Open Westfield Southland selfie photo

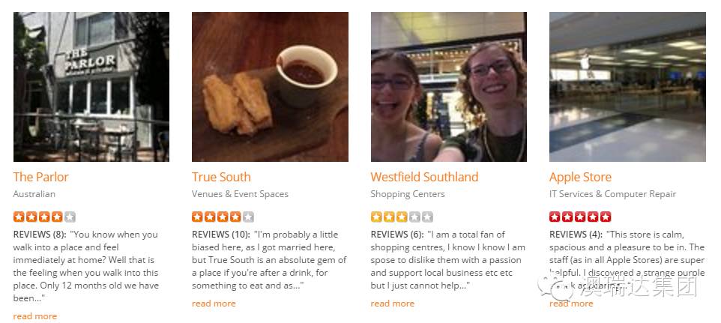click(x=449, y=87)
